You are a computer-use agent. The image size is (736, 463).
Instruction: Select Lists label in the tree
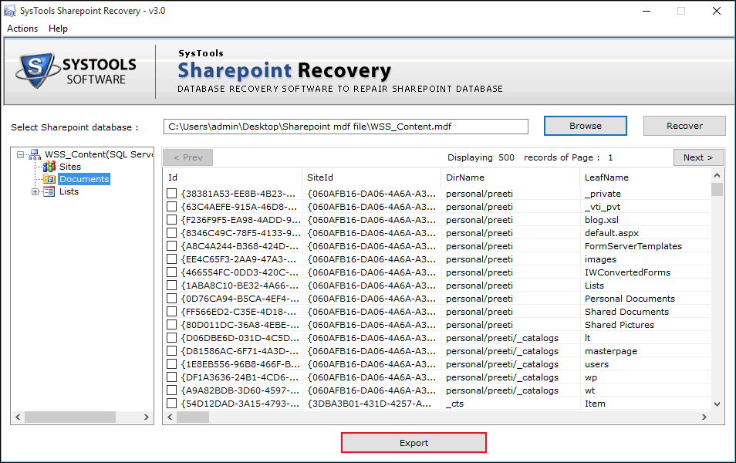(x=69, y=191)
